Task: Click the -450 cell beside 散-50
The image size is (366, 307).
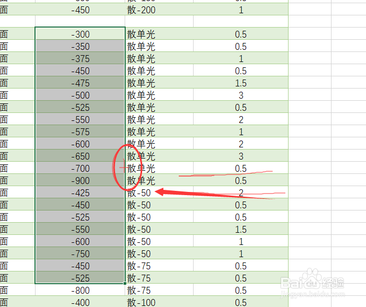Action: click(x=80, y=205)
